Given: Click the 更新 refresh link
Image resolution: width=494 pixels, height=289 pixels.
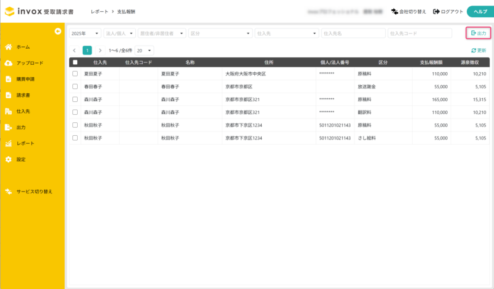Looking at the screenshot, I should (479, 51).
